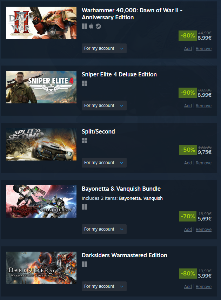The width and height of the screenshot is (221, 300).
Task: Click the Windows icon under Dawn of War II
Action: coord(84,26)
